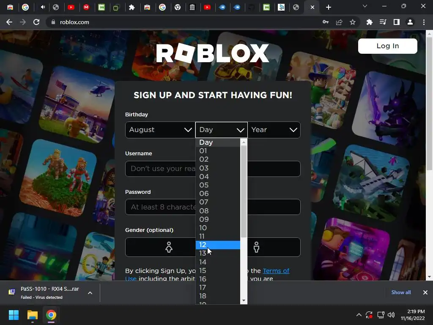This screenshot has width=433, height=325.
Task: Click the day list scroll-down arrow
Action: coord(244,301)
